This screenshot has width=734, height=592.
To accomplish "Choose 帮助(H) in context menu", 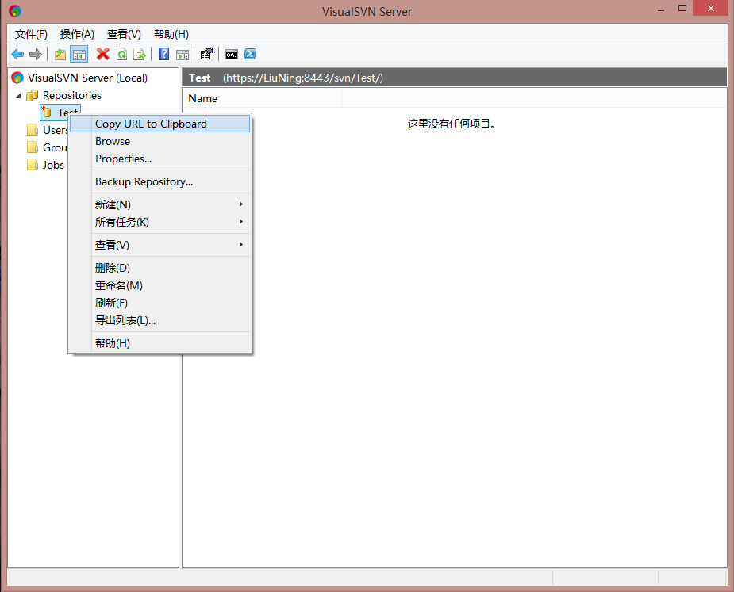I will pyautogui.click(x=160, y=343).
